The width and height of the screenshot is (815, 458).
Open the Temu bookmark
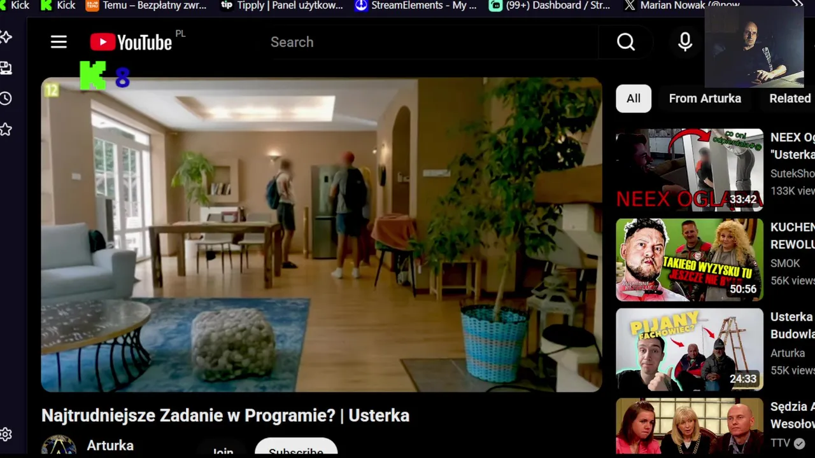(146, 5)
